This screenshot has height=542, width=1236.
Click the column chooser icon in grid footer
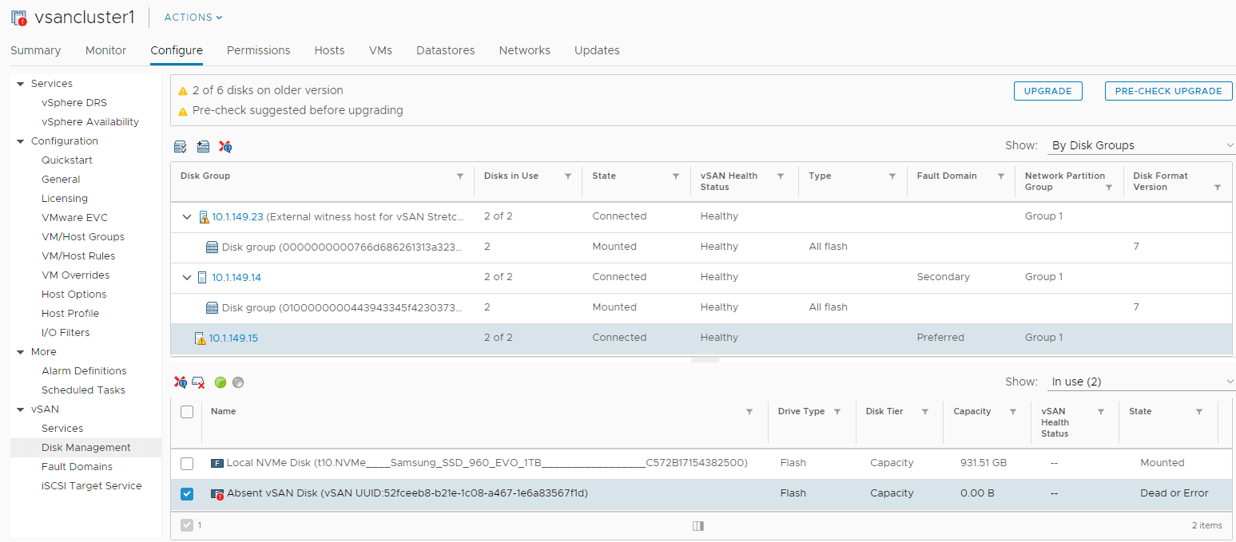click(x=698, y=526)
